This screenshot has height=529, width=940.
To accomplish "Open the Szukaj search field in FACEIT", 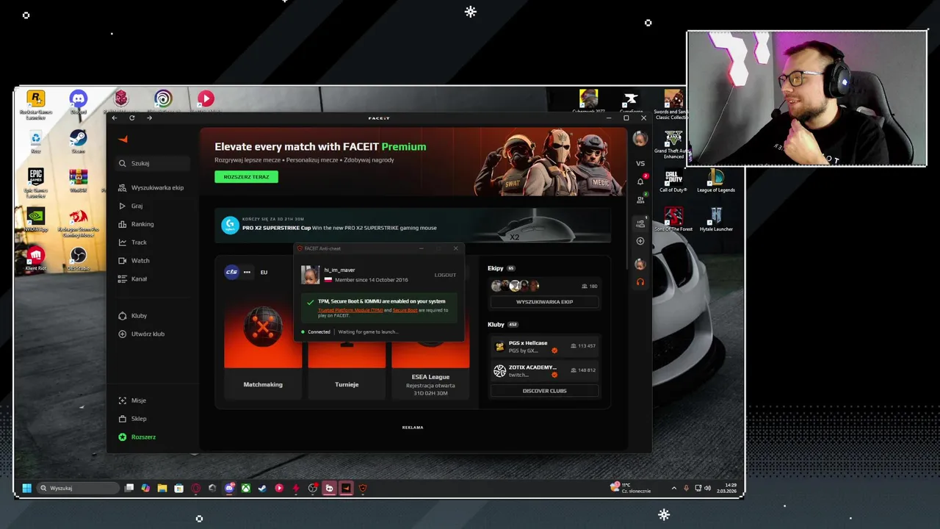I will pos(153,163).
